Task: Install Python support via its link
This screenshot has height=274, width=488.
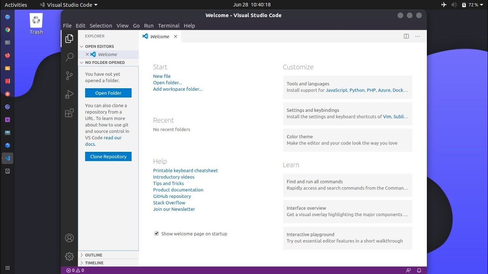Action: point(357,90)
